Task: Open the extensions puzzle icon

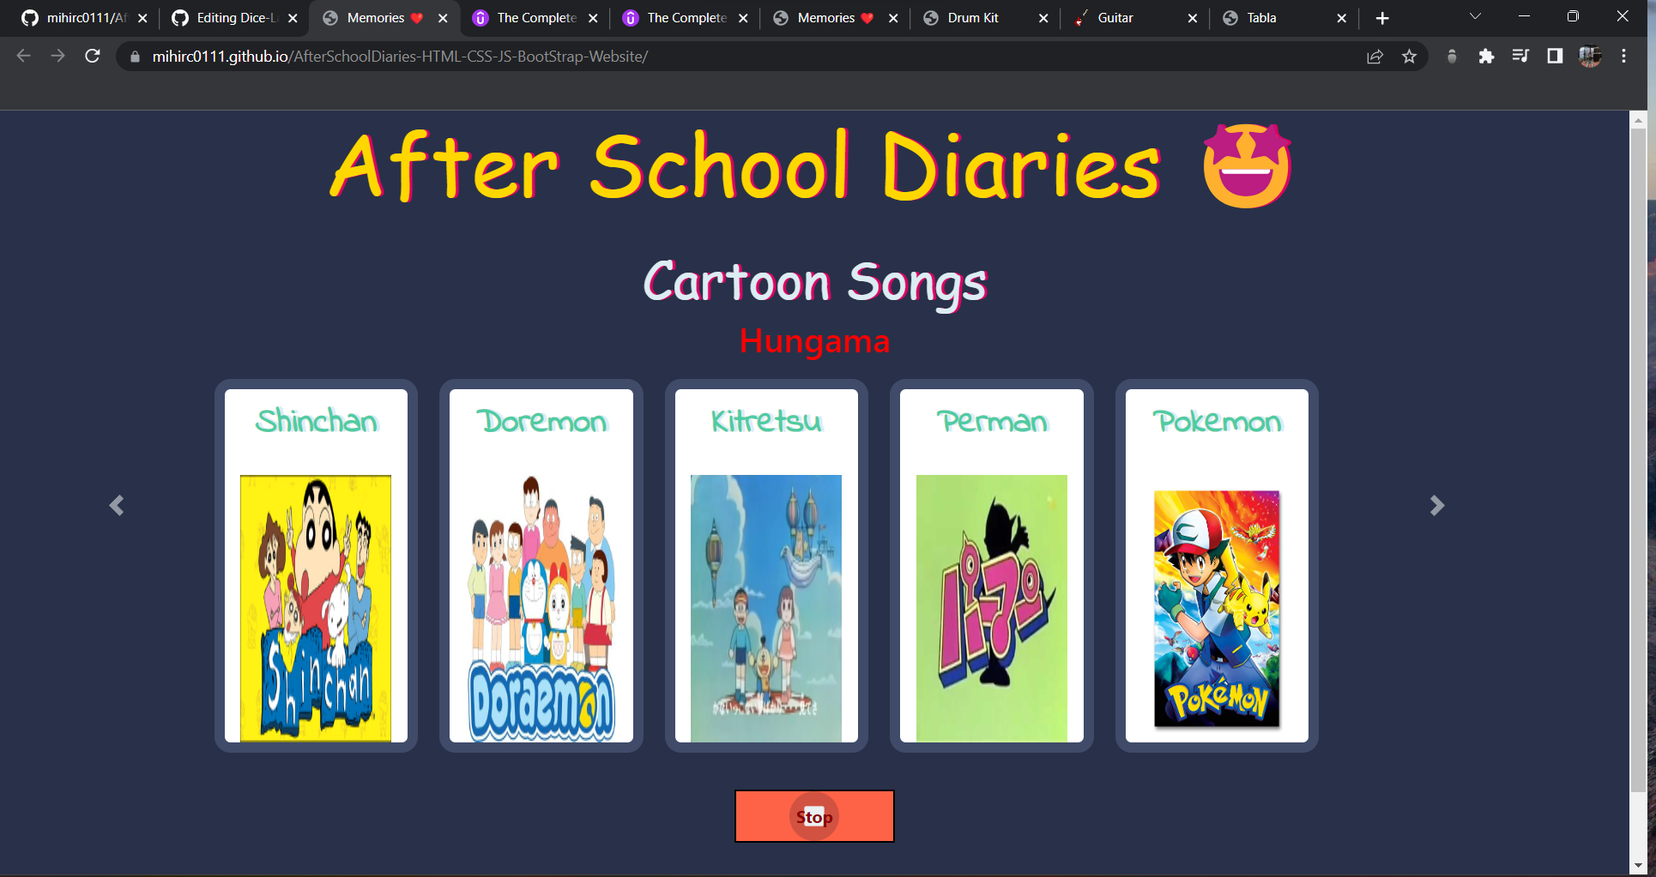Action: (x=1487, y=57)
